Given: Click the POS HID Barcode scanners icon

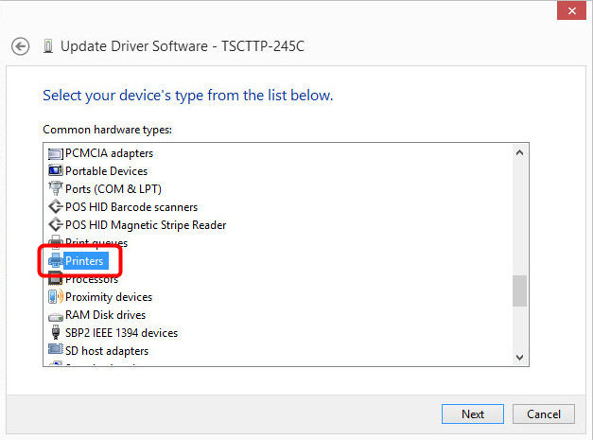Looking at the screenshot, I should click(x=55, y=207).
